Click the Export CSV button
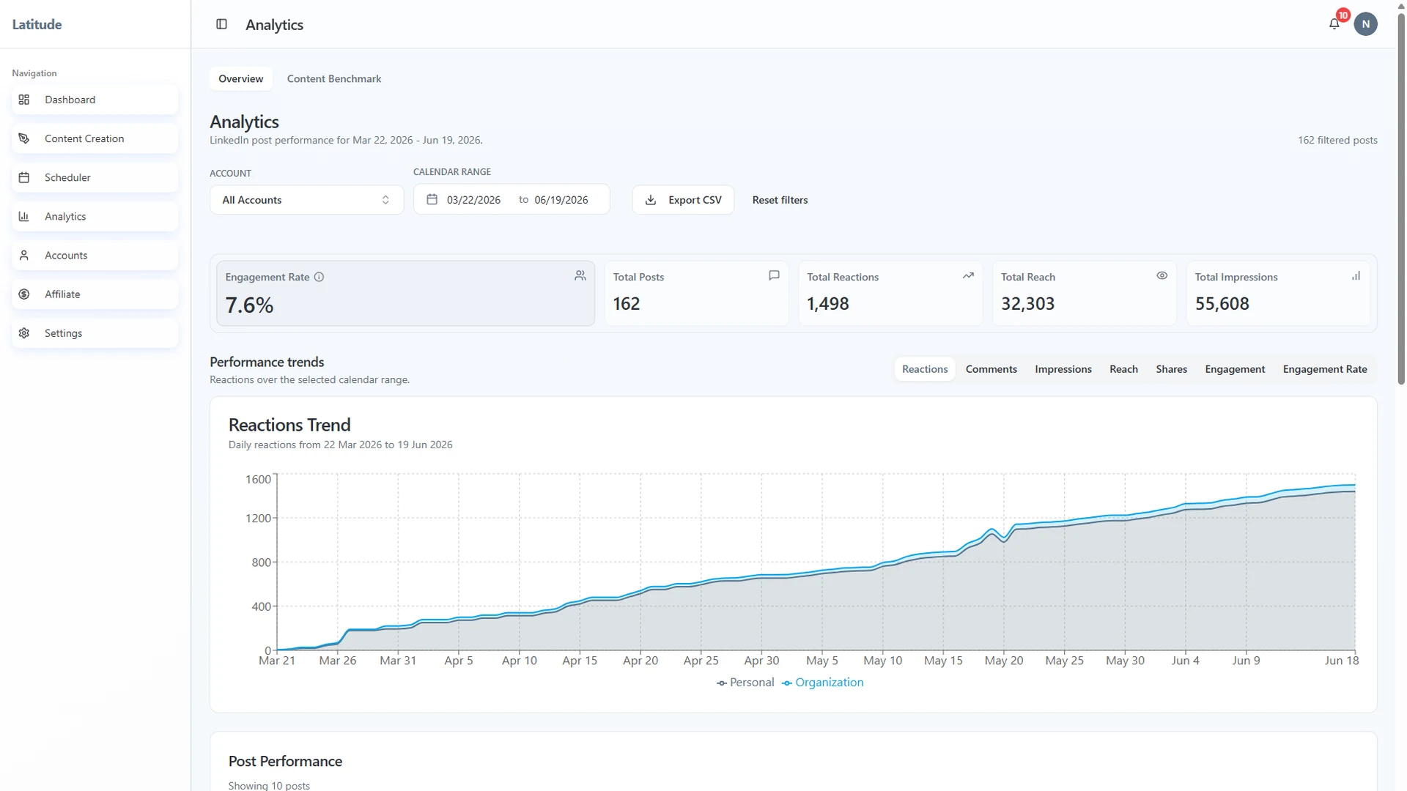Viewport: 1407px width, 791px height. [683, 199]
